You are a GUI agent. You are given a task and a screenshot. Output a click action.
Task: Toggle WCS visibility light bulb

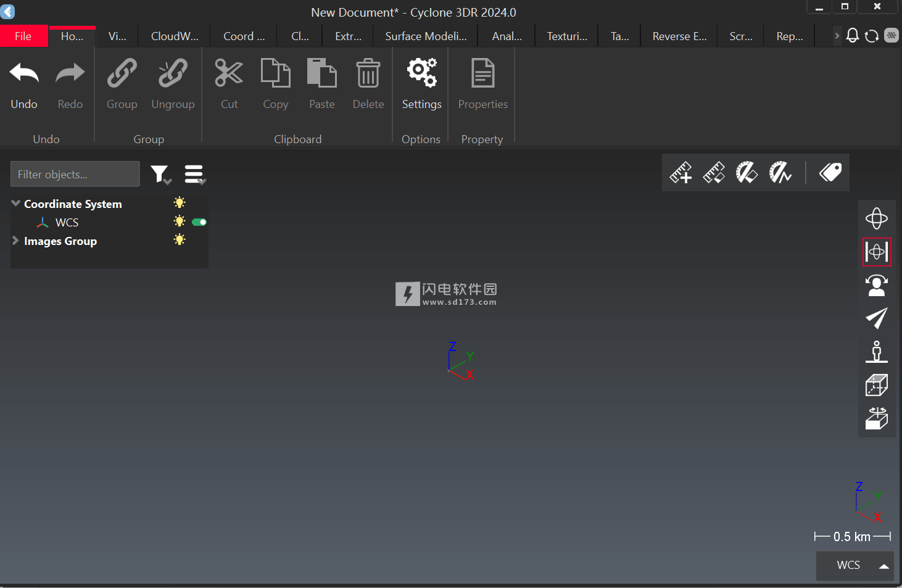(180, 221)
